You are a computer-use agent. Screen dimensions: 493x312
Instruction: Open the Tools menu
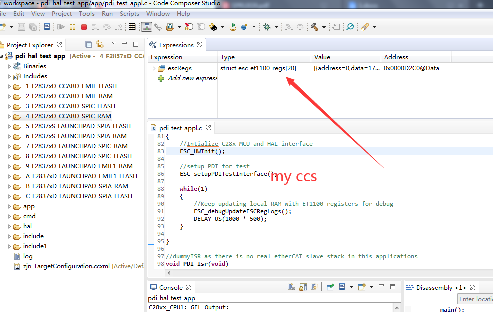[x=87, y=14]
